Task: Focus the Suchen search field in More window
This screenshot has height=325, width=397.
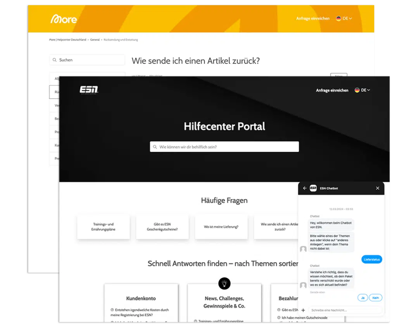Action: (87, 60)
